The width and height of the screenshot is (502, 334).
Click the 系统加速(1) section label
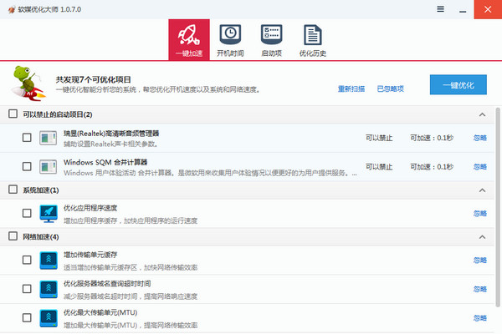pyautogui.click(x=41, y=190)
